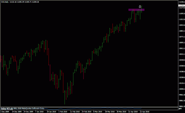The width and height of the screenshot is (185, 113).
Task: Click the 9966 price axis label
Action: point(182,95)
